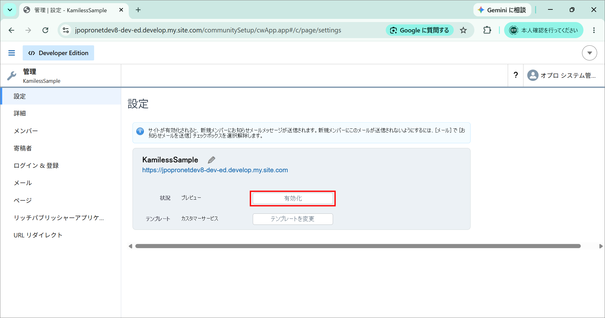The image size is (605, 318).
Task: Edit site name with pencil icon
Action: tap(212, 160)
